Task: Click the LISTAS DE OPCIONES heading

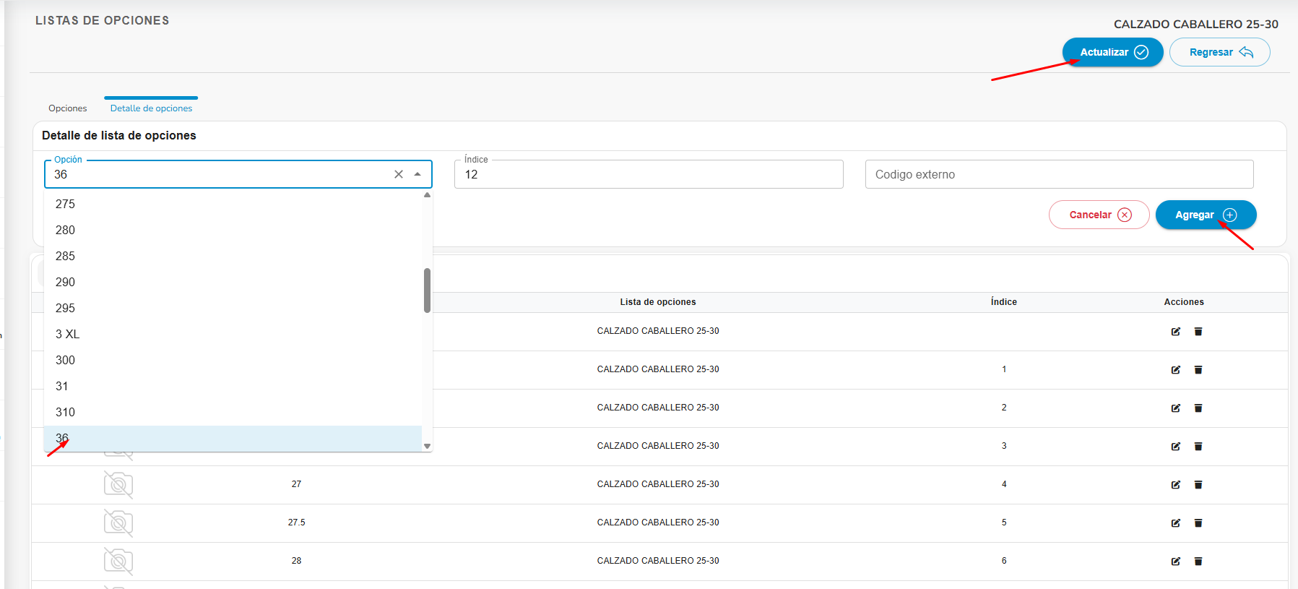Action: click(x=103, y=20)
